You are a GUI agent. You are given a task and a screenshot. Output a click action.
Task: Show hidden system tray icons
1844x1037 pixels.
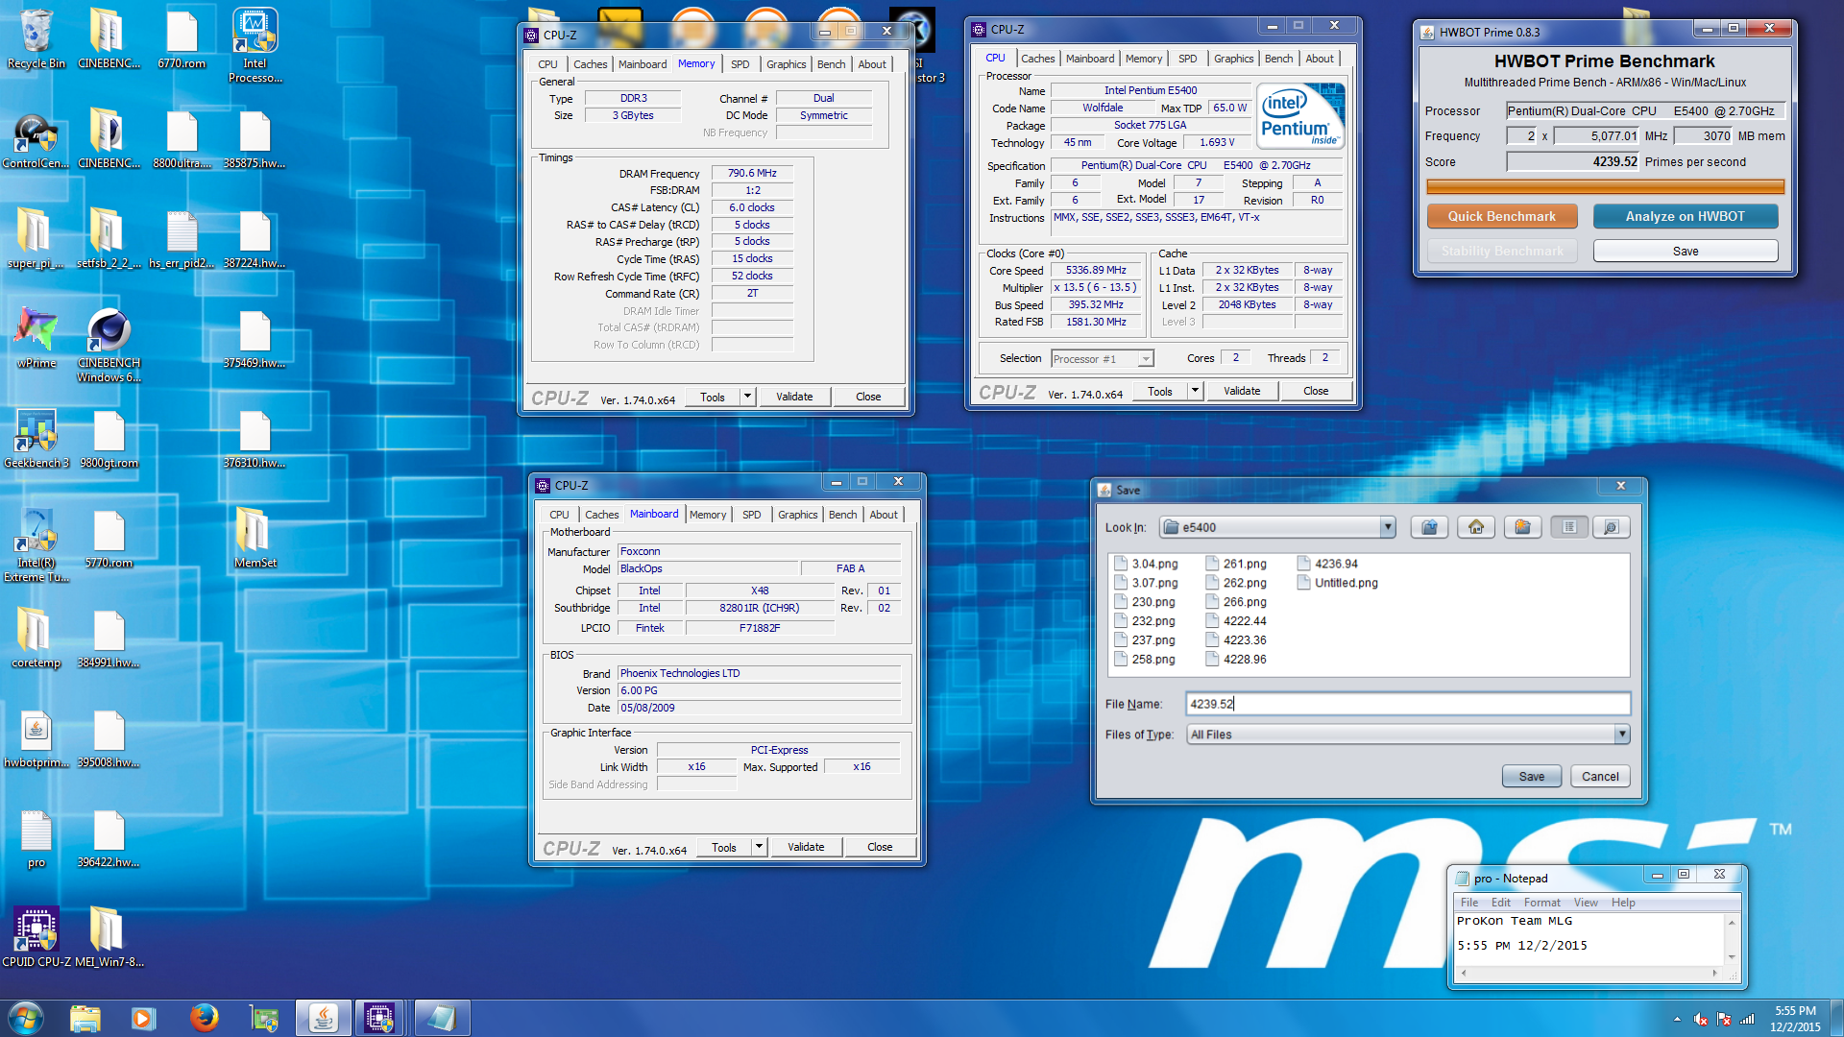click(x=1677, y=1020)
